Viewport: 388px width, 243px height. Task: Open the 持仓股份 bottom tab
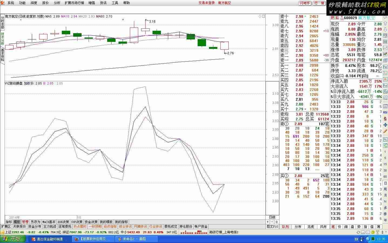click(x=186, y=227)
